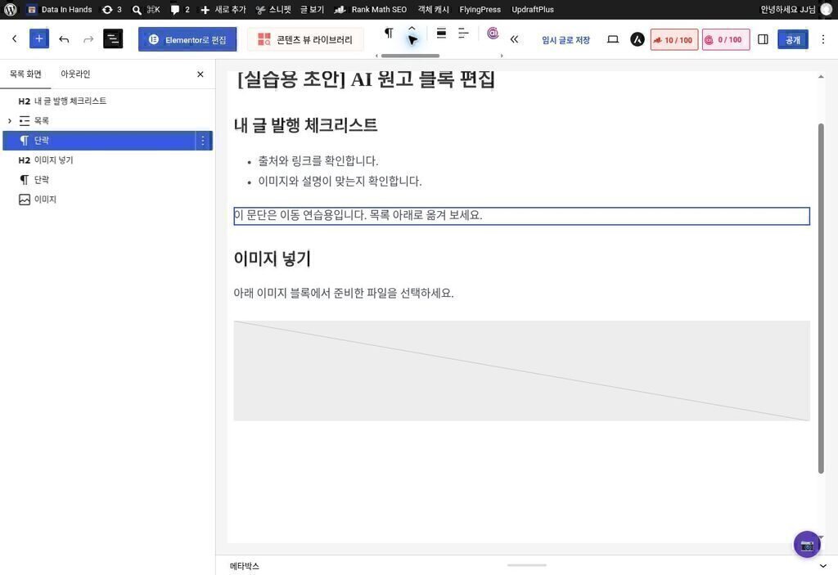Click the post title 실습용 초안 heading
This screenshot has height=575, width=838.
coord(366,79)
